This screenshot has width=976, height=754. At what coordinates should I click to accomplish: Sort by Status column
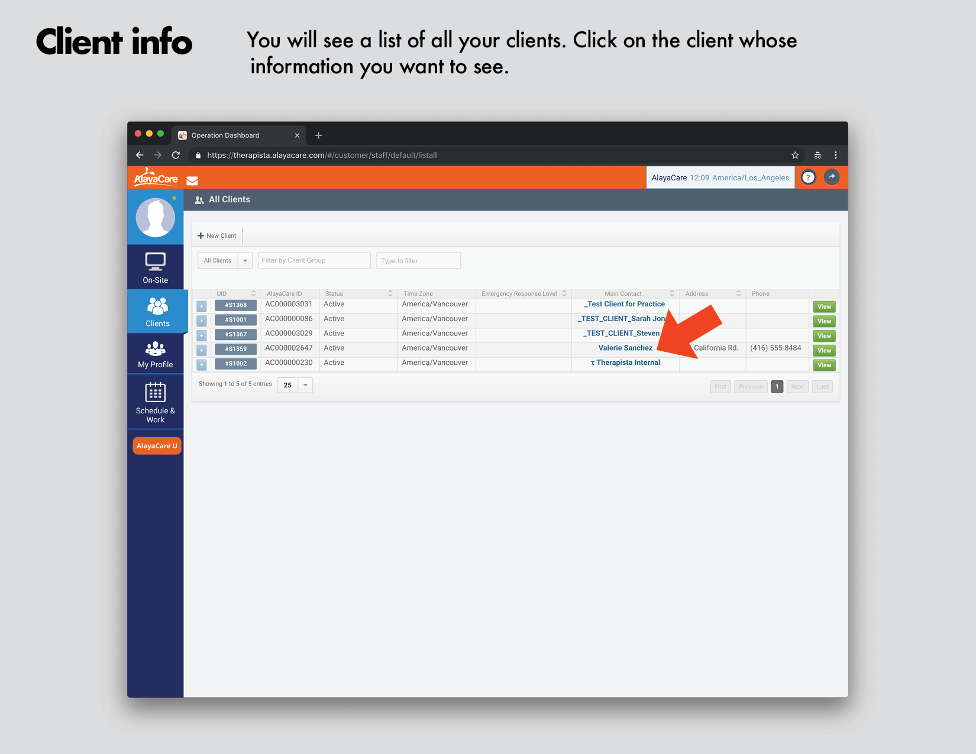pos(358,293)
